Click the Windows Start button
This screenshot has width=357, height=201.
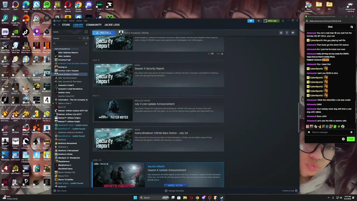135,198
